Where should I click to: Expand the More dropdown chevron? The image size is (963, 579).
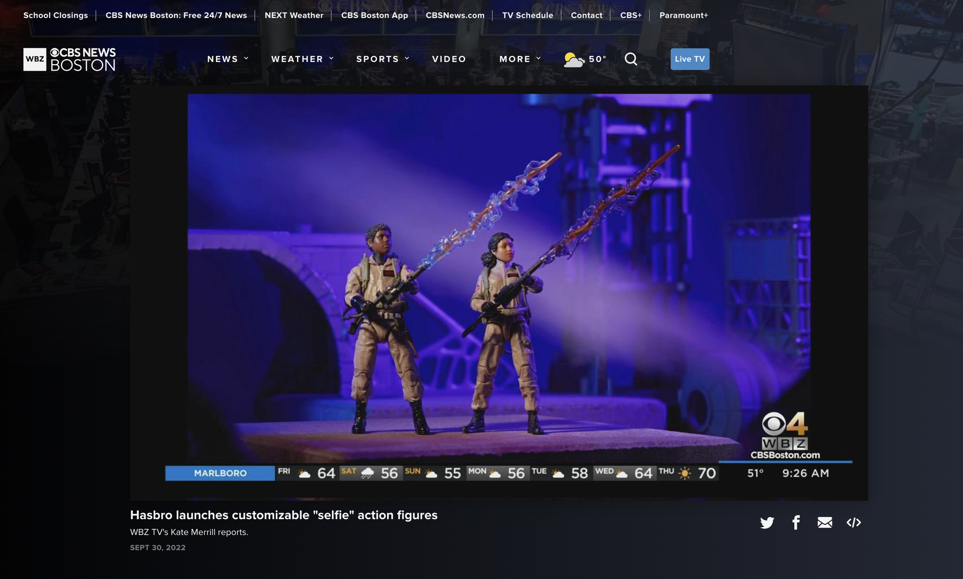[538, 58]
